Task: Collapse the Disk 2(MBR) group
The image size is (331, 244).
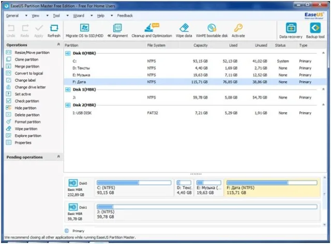Action: pyautogui.click(x=323, y=105)
